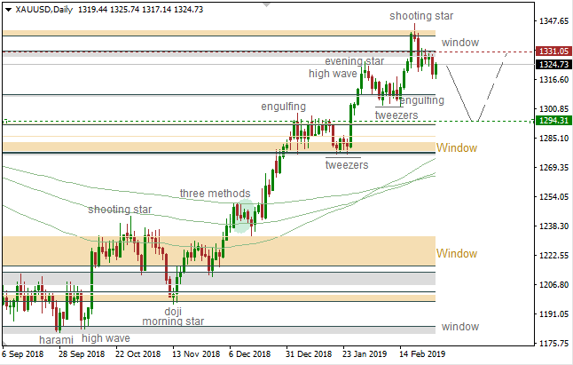Screen dimensions: 573x365
Task: Click the green 1294.31 price tag
Action: tap(553, 120)
